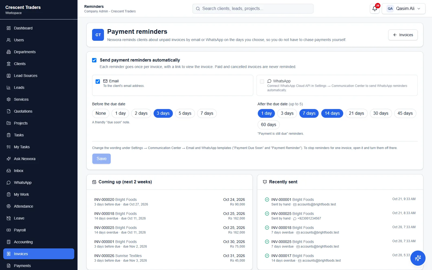This screenshot has height=270, width=432.
Task: Click the CT company avatar badge
Action: coord(98,35)
